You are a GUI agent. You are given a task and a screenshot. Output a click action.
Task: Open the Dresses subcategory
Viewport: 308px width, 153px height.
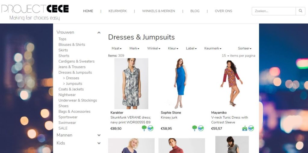click(x=72, y=78)
